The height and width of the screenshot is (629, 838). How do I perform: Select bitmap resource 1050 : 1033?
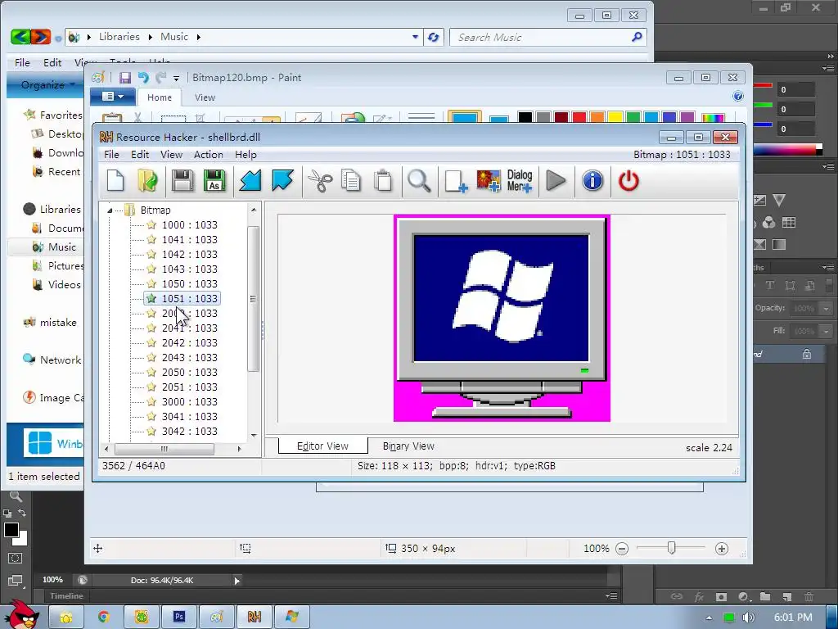tap(190, 284)
